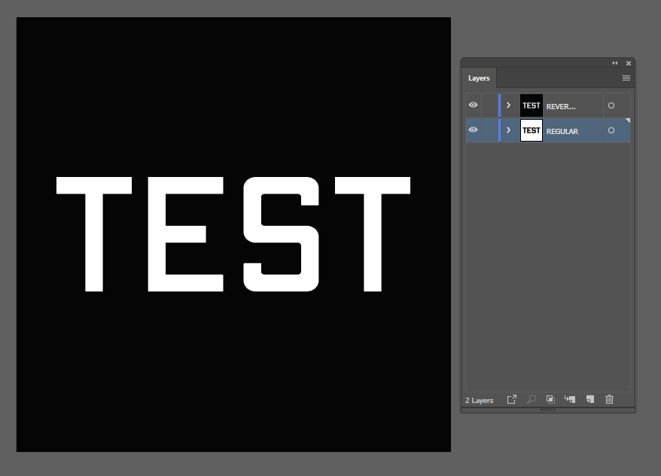Expand the REGULAR layer contents

pos(508,130)
